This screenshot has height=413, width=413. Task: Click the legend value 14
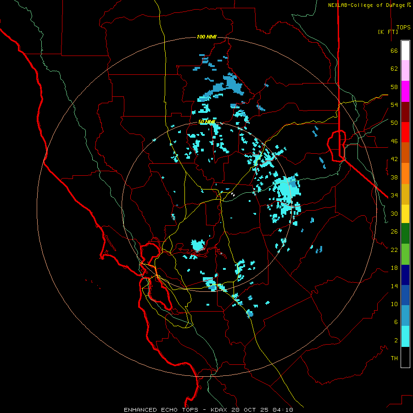coord(394,286)
